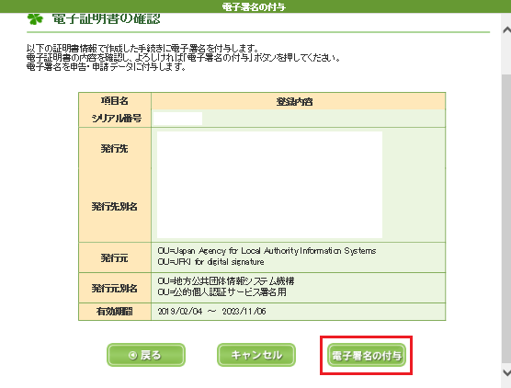Click the 発行元 label cell

pyautogui.click(x=114, y=258)
